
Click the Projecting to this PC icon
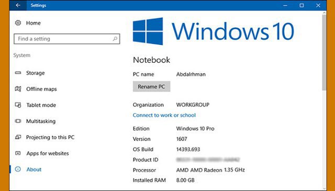[x=18, y=137]
